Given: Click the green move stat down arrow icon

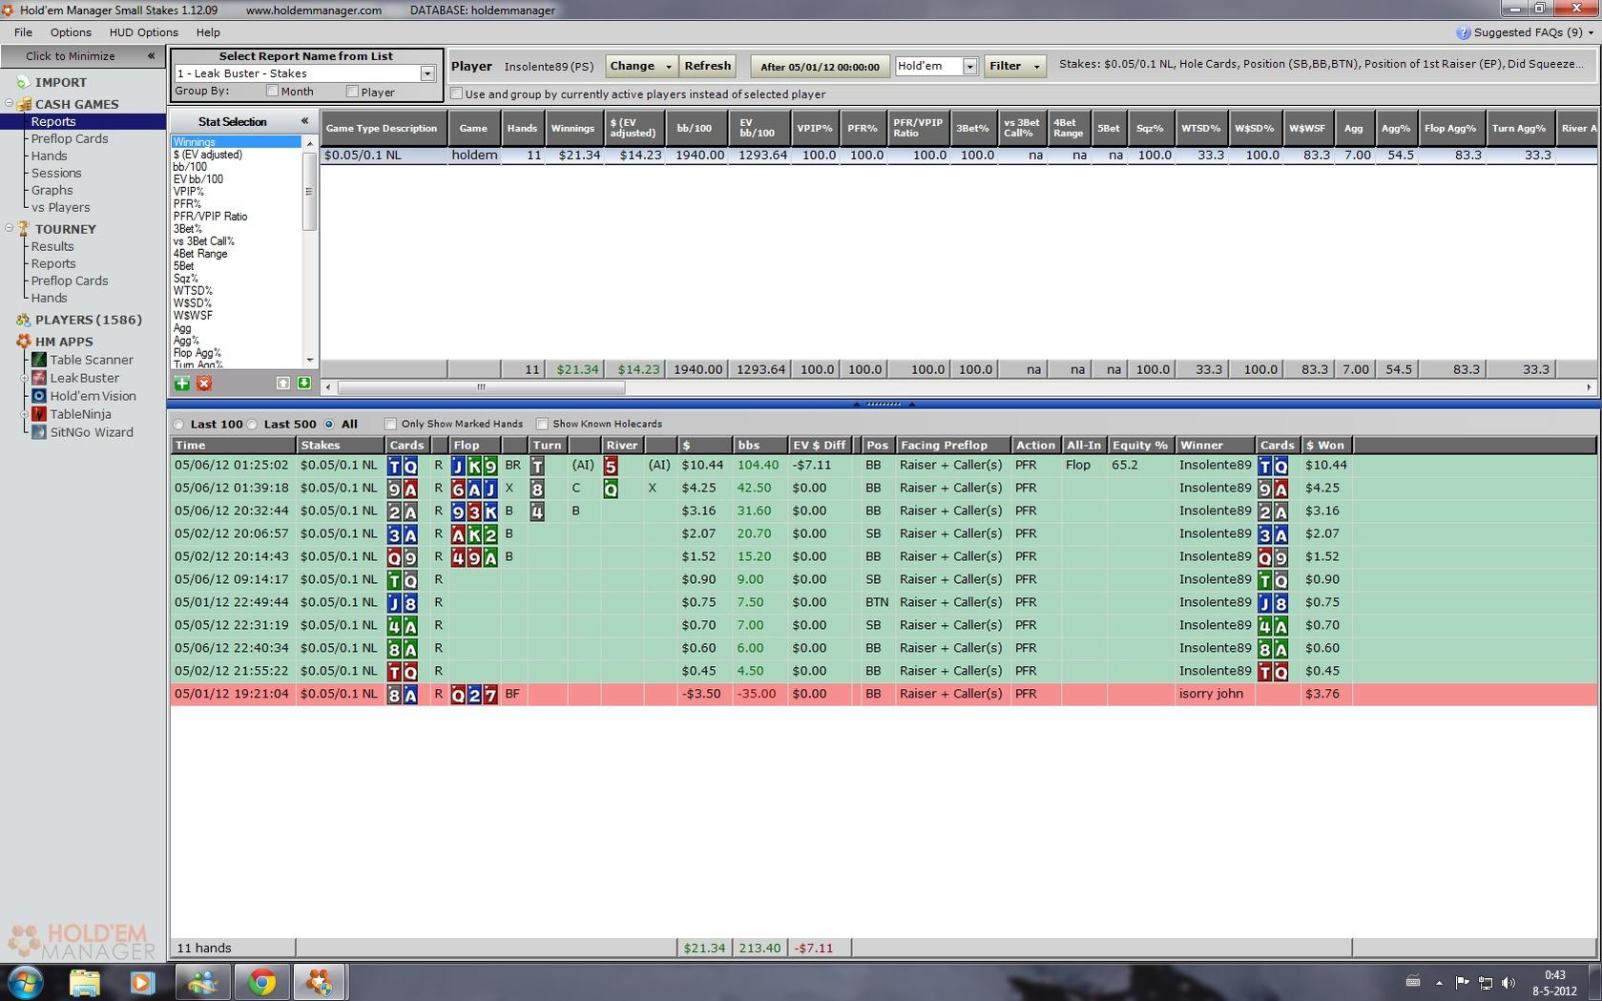Looking at the screenshot, I should pyautogui.click(x=304, y=384).
